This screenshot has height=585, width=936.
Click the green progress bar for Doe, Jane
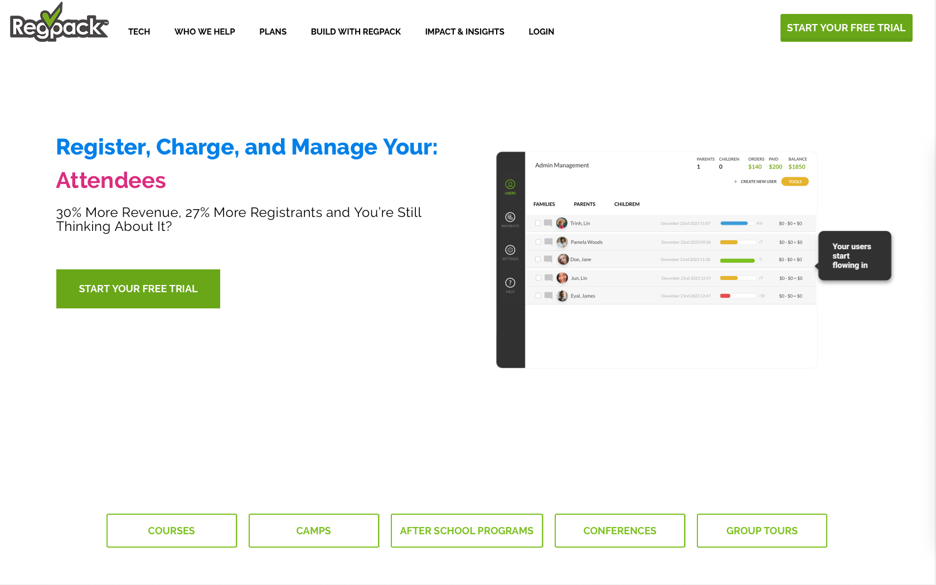[x=738, y=260]
